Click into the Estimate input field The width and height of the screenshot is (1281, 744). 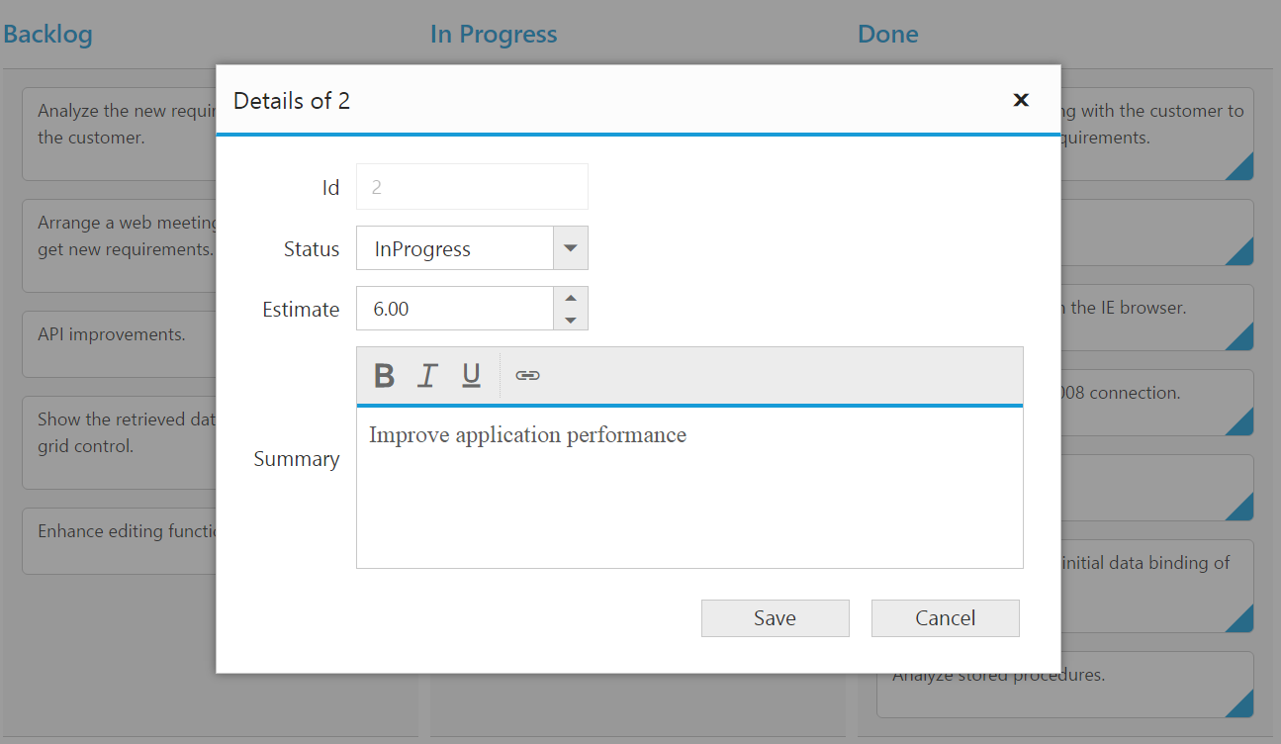click(455, 309)
